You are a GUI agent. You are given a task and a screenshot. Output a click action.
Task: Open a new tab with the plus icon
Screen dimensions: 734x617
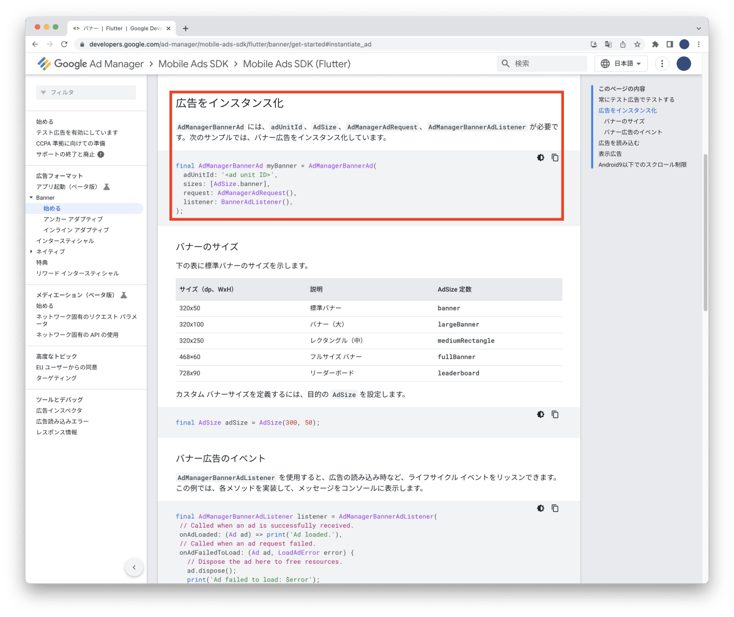click(x=185, y=28)
